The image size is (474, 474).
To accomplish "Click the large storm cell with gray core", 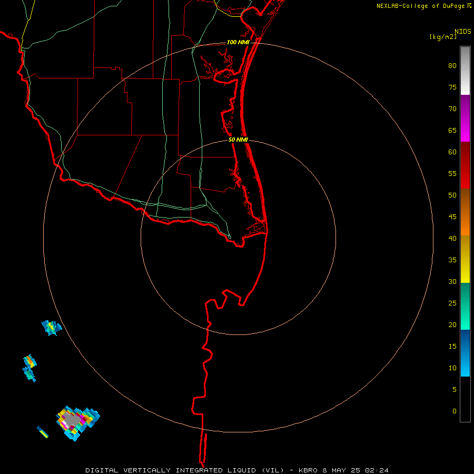I will tap(78, 423).
